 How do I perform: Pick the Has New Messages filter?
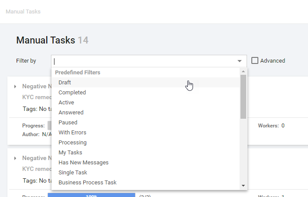point(146,163)
